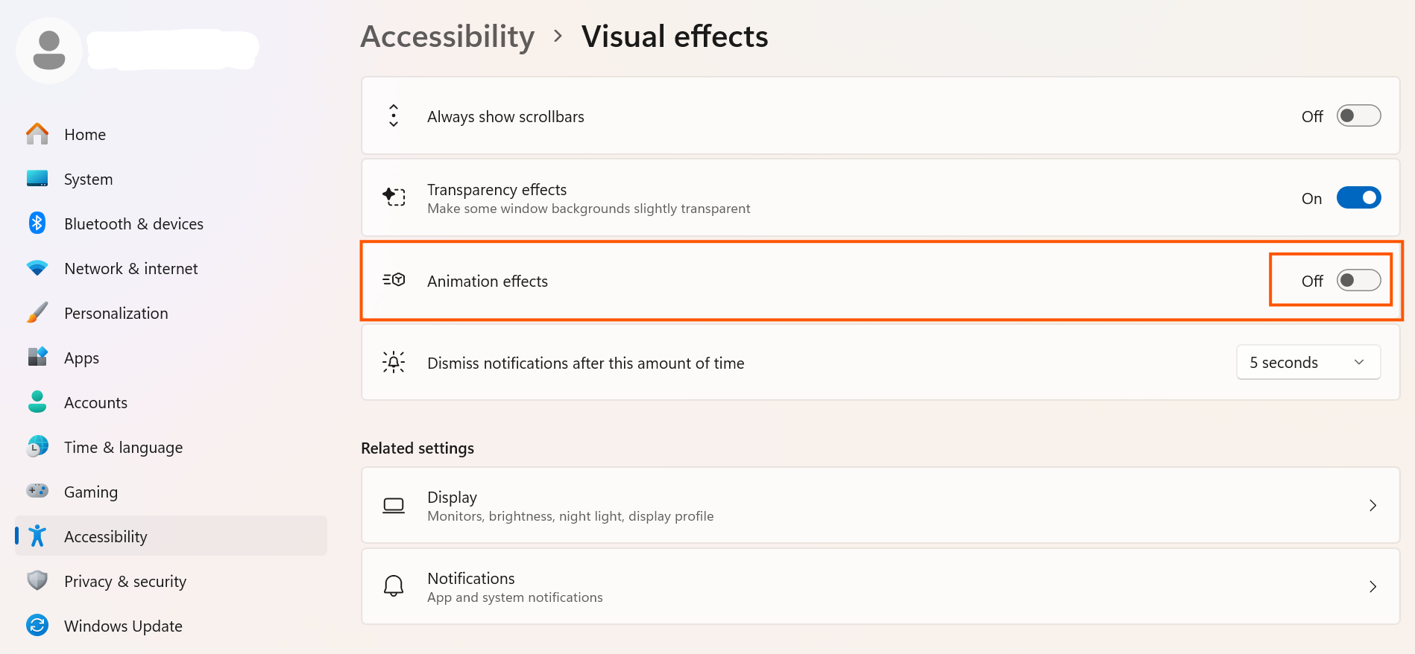Screen dimensions: 1415x654
Task: Select Time & language in sidebar
Action: (123, 448)
